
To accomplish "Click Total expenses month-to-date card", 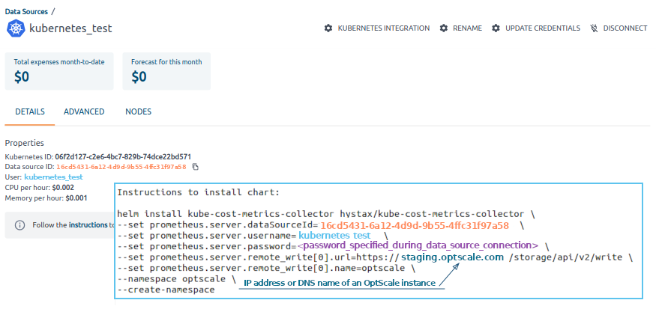I will [59, 71].
